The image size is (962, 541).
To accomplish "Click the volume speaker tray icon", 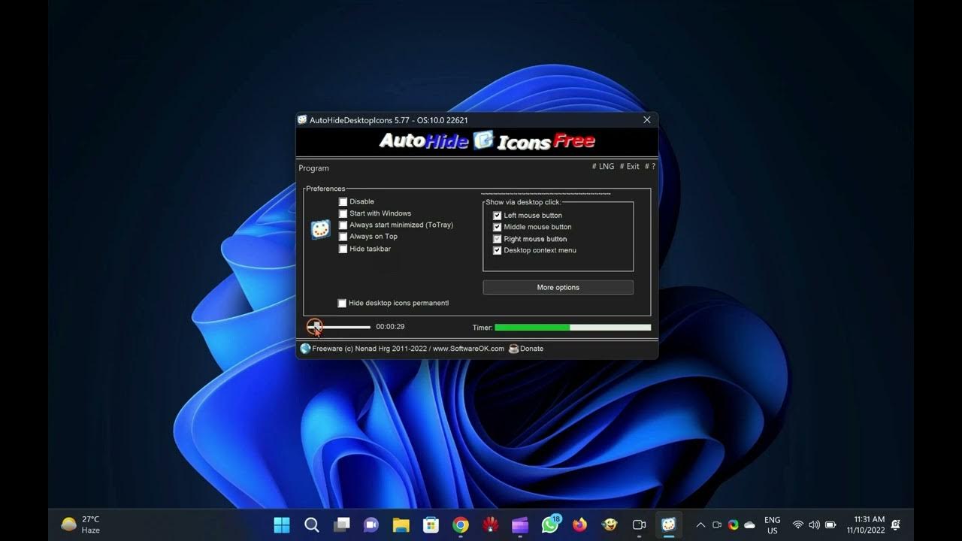I will click(x=814, y=524).
